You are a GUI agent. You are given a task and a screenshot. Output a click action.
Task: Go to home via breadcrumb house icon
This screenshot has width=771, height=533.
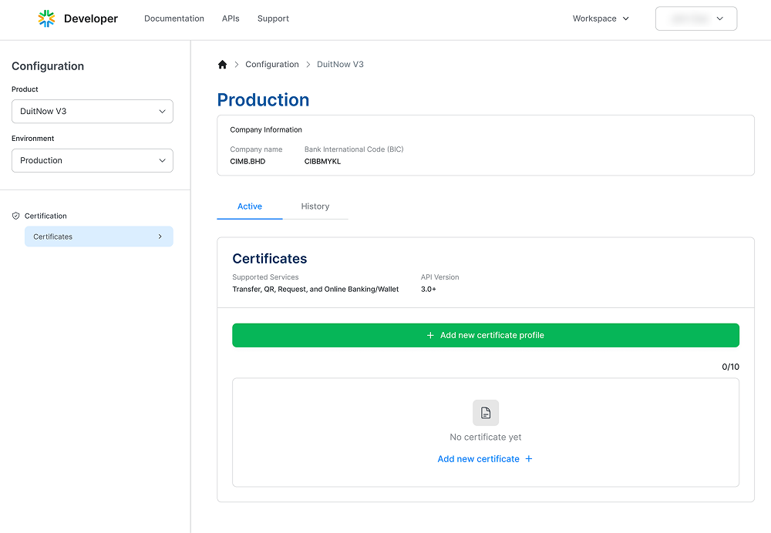(x=223, y=65)
